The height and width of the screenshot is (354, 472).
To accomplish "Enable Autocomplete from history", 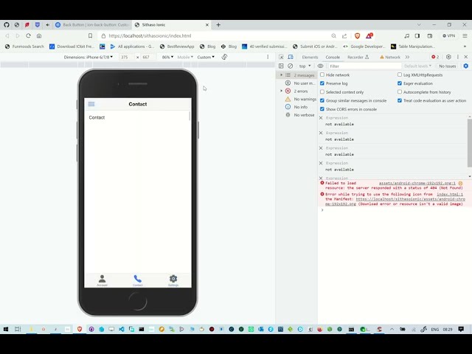I will click(x=400, y=91).
